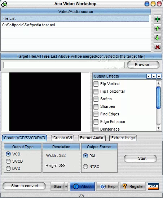Click the Start button
Image resolution: width=163 pixels, height=198 pixels.
coord(140,158)
